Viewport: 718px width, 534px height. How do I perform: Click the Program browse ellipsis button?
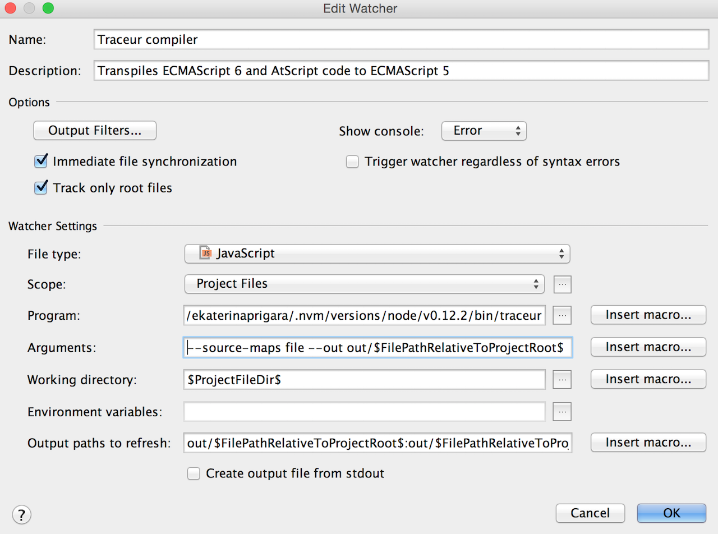(562, 316)
